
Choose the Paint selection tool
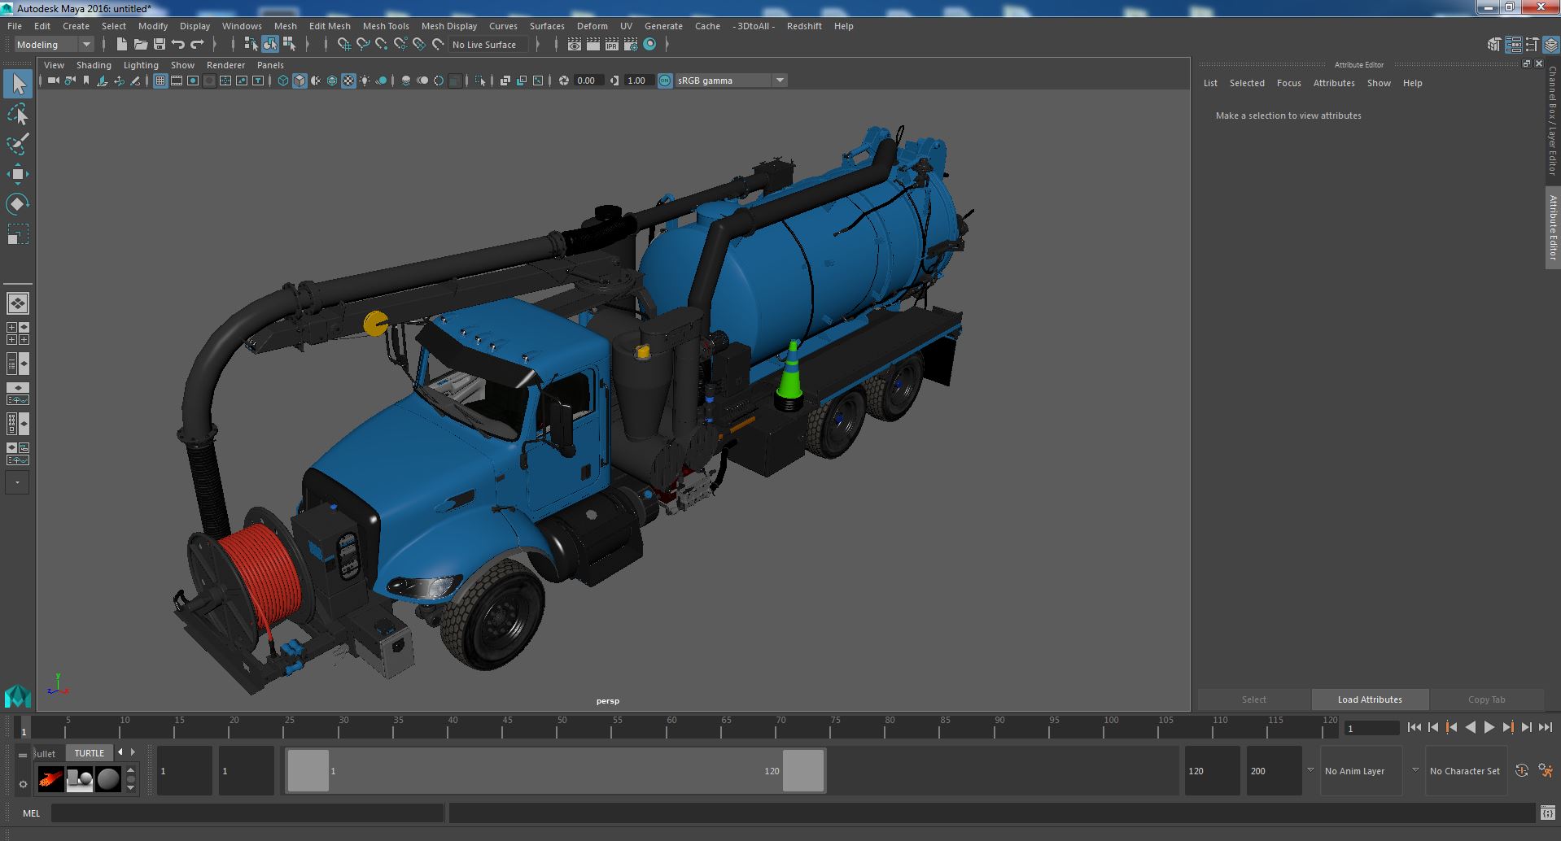pos(18,144)
